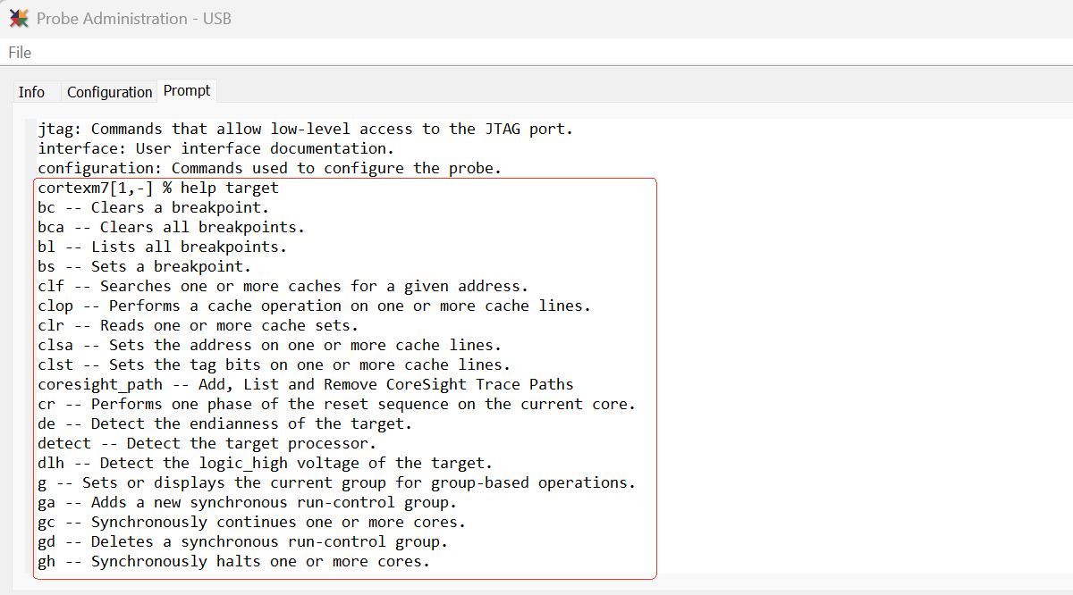
Task: Click the 'bl -- Lists all breakpoints' line
Action: click(x=162, y=247)
